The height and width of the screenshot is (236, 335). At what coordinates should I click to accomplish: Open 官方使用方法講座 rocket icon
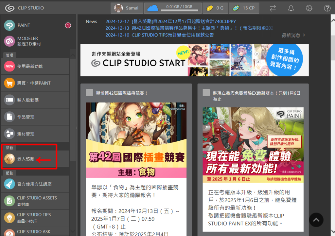[x=9, y=184]
